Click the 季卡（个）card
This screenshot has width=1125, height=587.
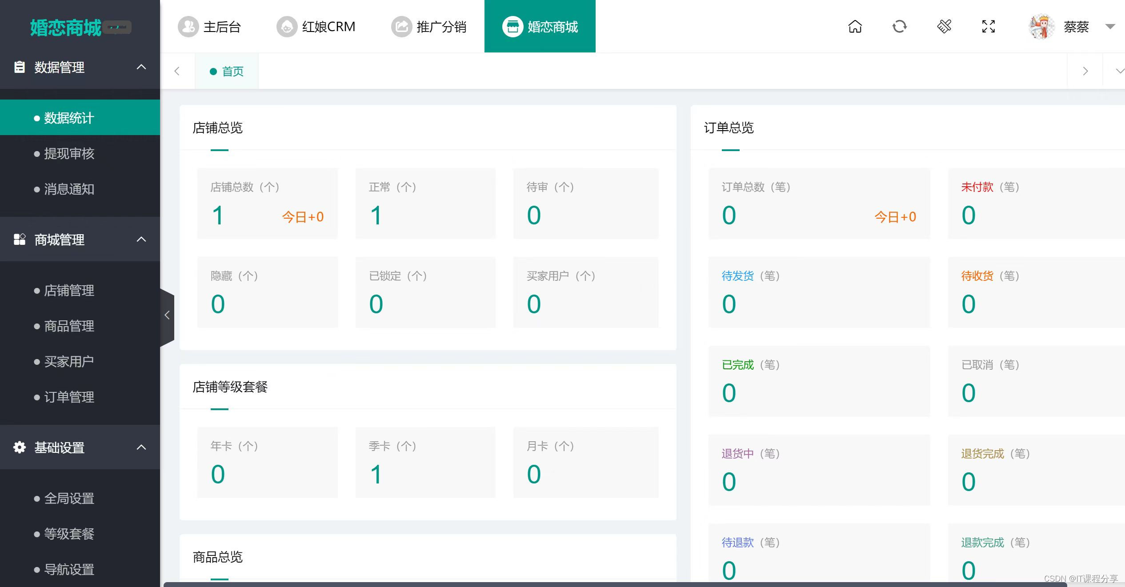(425, 463)
